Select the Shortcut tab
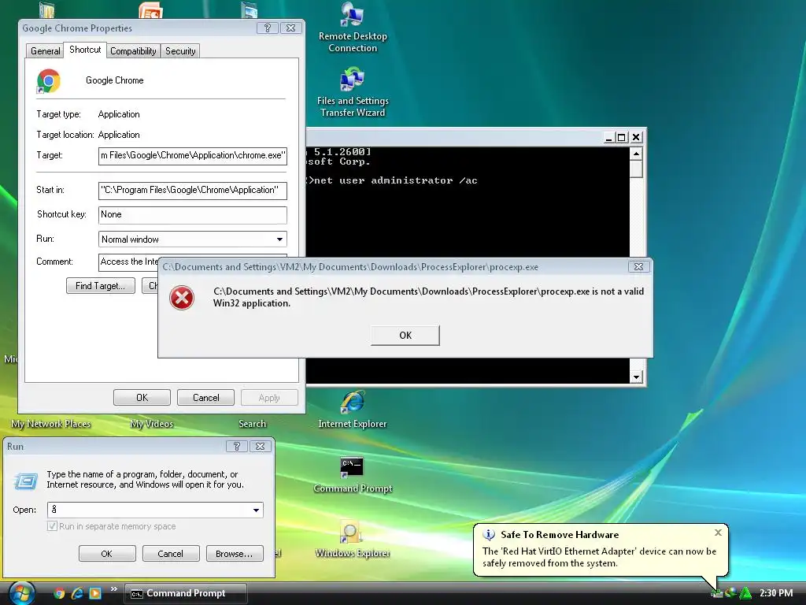Viewport: 806px width, 605px height. click(x=85, y=50)
